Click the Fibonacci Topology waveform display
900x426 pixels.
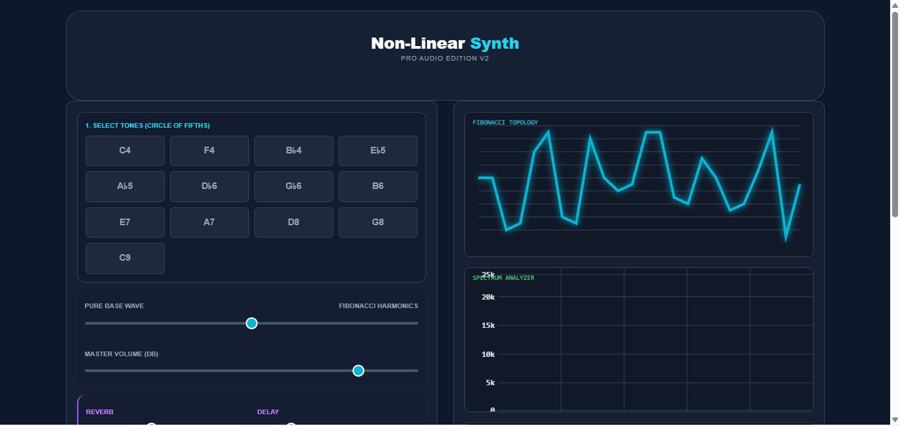tap(639, 184)
